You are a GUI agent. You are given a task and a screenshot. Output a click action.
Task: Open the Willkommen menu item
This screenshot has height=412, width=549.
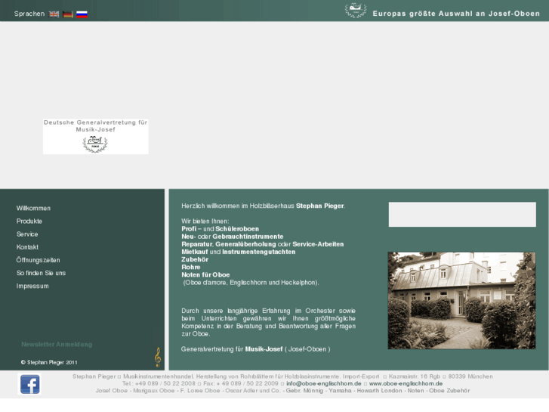pyautogui.click(x=33, y=209)
